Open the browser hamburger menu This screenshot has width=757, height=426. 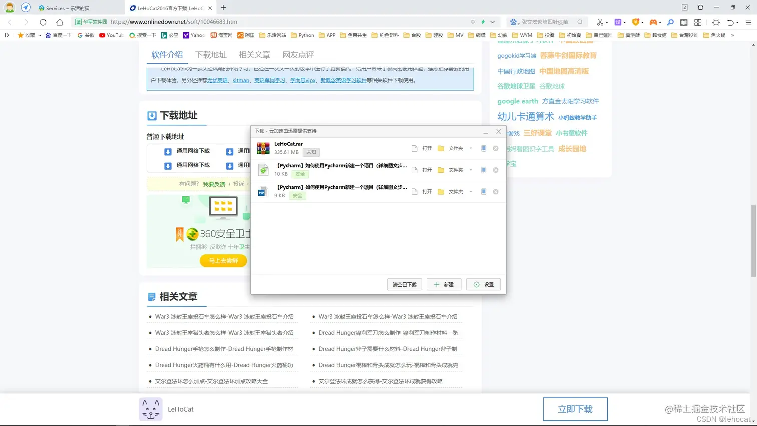(748, 22)
